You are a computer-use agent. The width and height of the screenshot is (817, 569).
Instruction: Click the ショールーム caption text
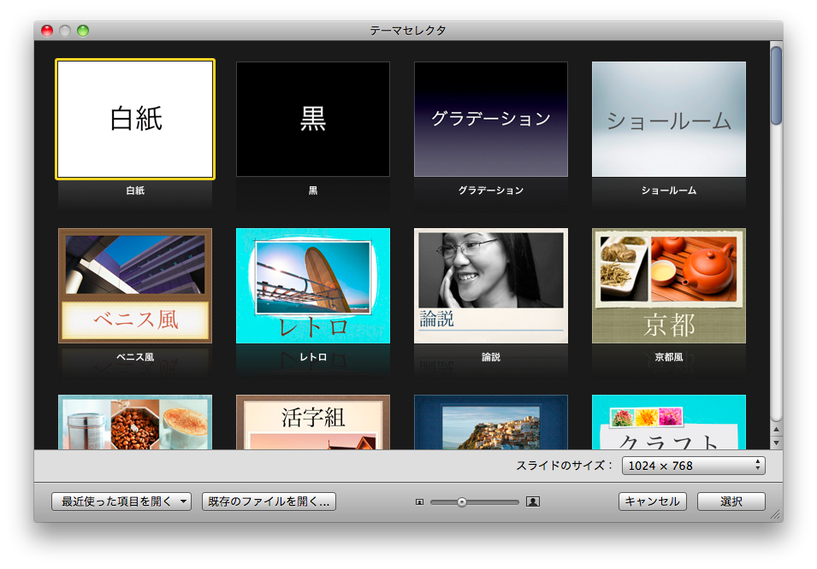point(668,191)
